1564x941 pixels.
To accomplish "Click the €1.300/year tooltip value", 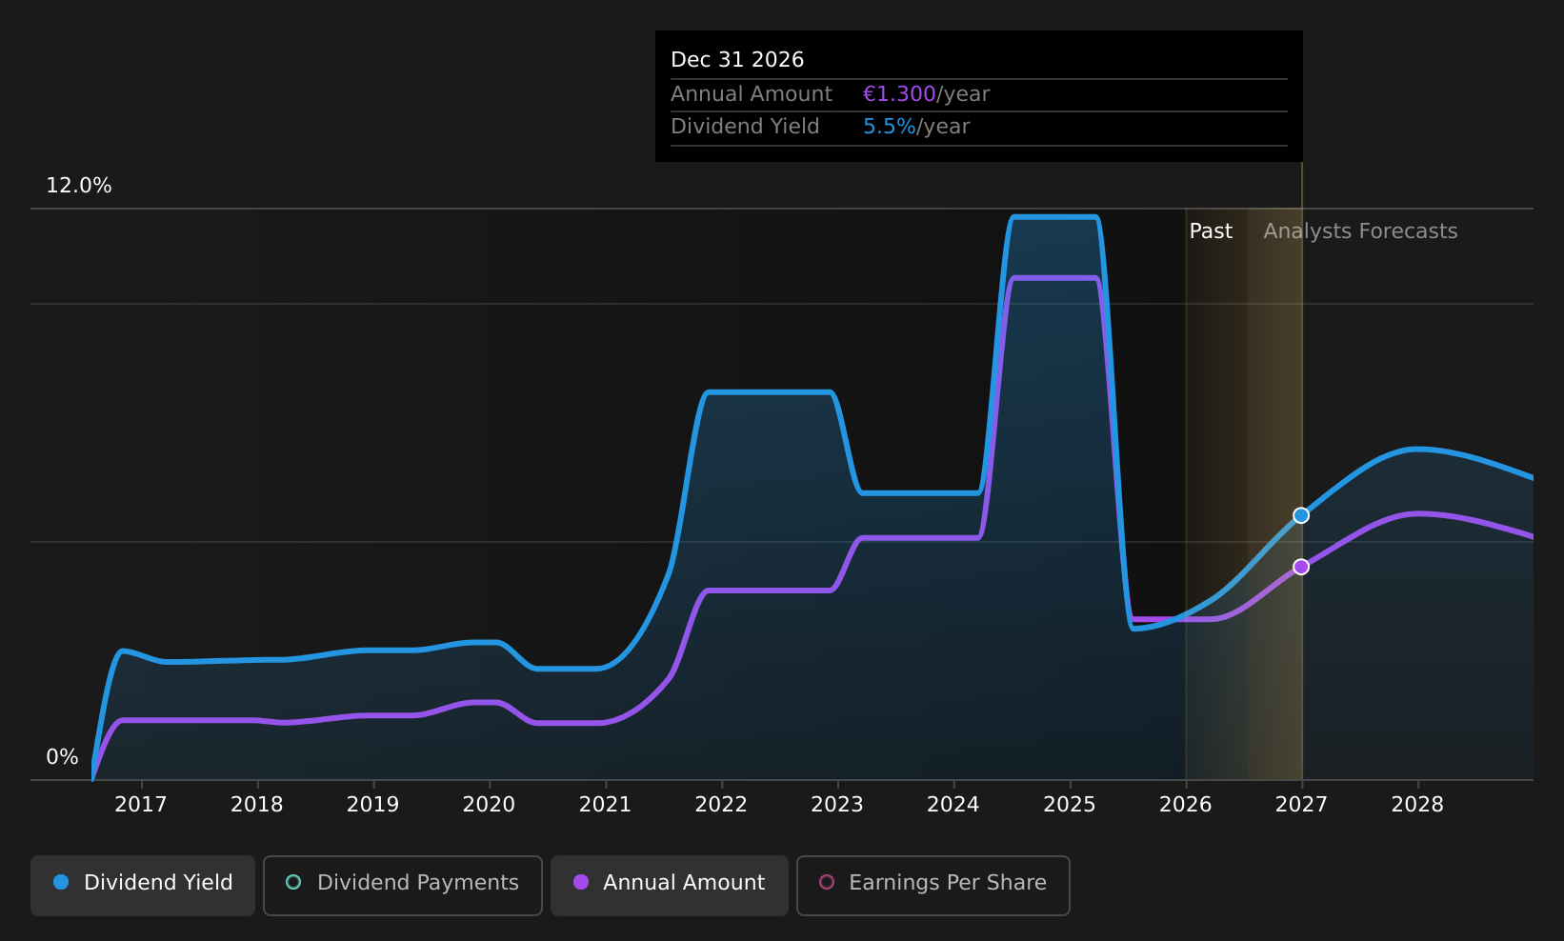I will pyautogui.click(x=926, y=94).
